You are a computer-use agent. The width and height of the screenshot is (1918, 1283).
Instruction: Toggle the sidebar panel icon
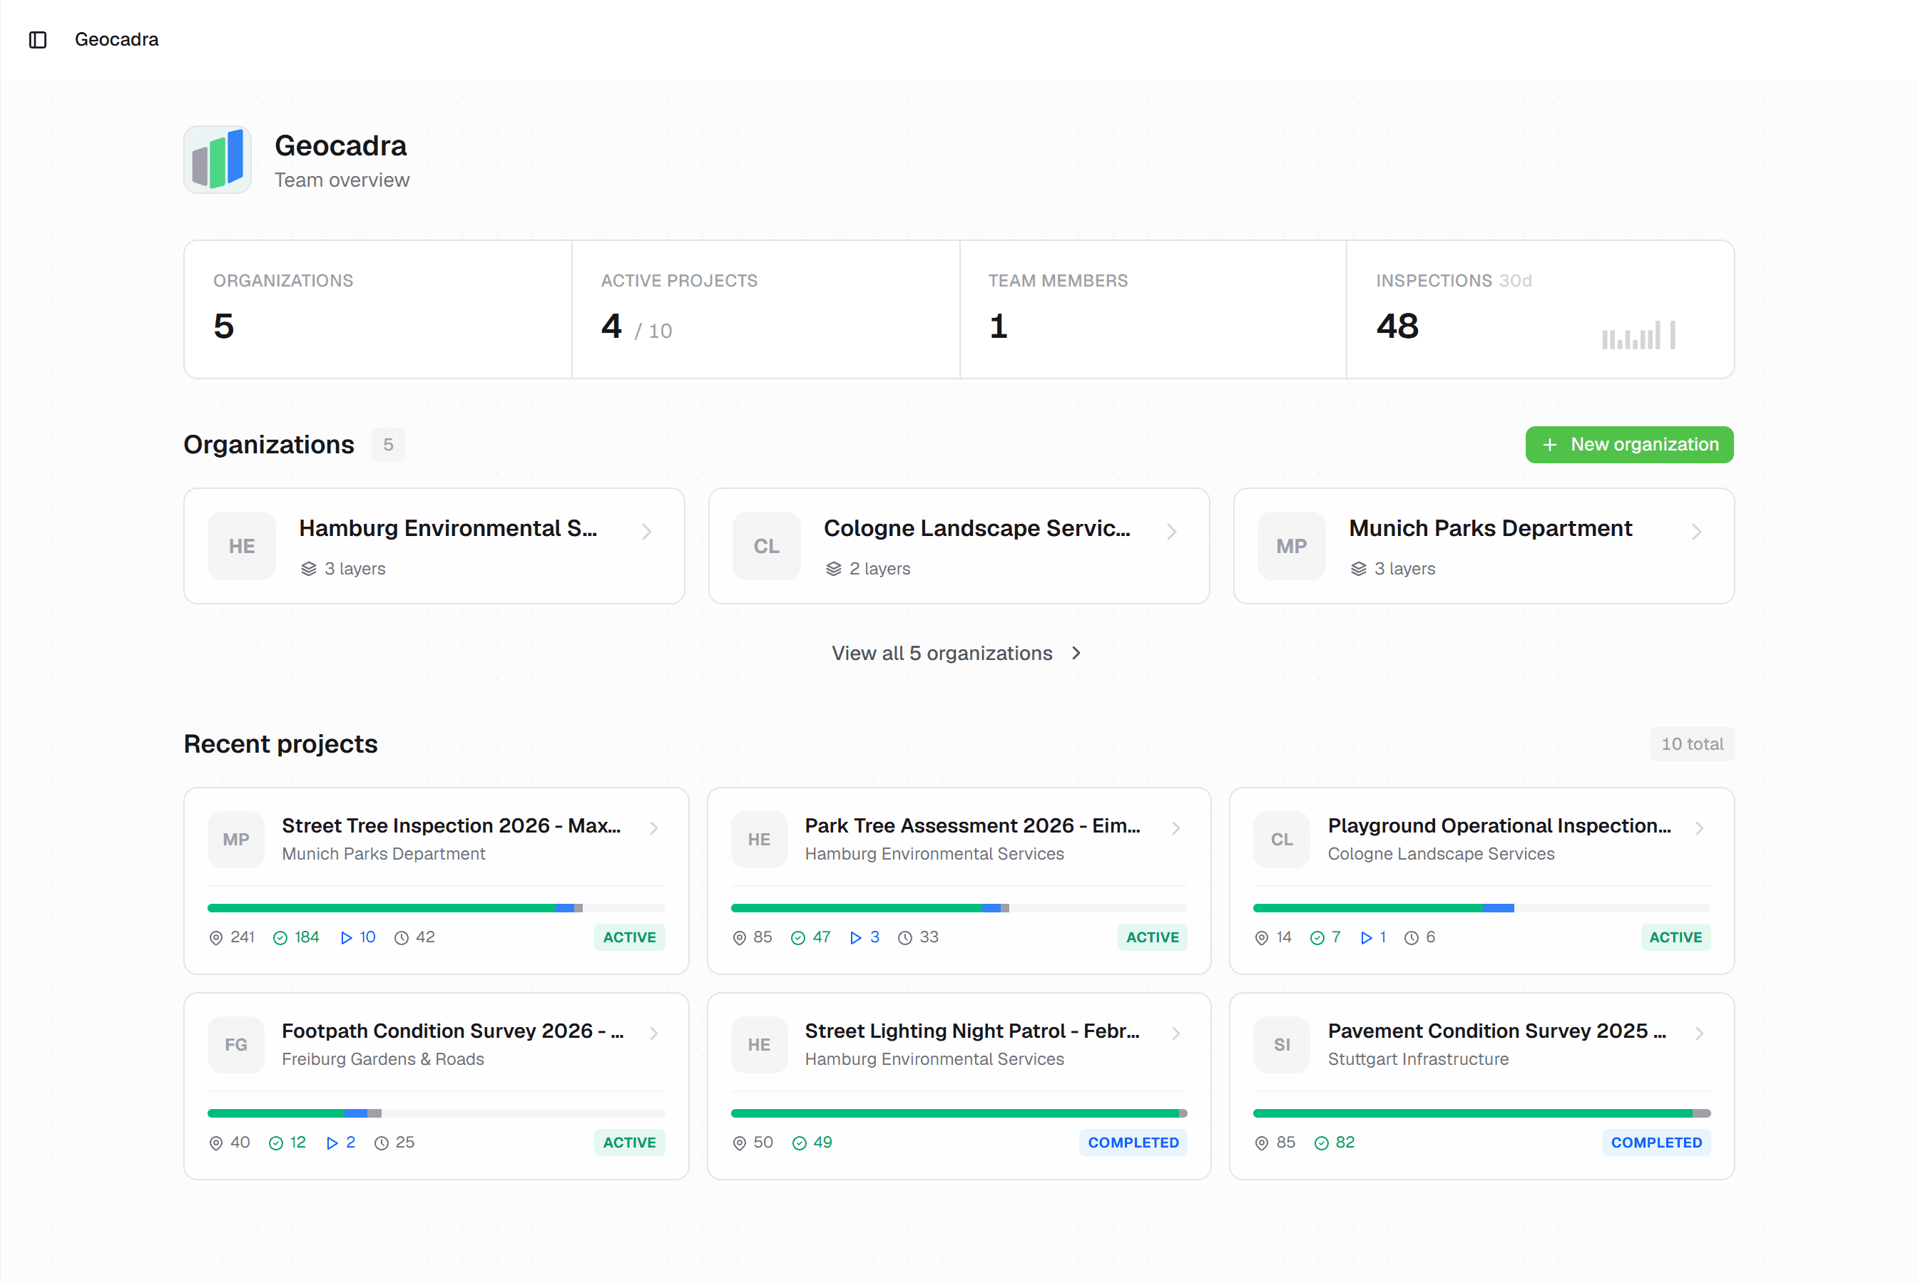click(38, 39)
